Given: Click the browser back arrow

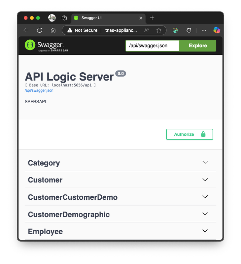Looking at the screenshot, I should click(x=26, y=30).
